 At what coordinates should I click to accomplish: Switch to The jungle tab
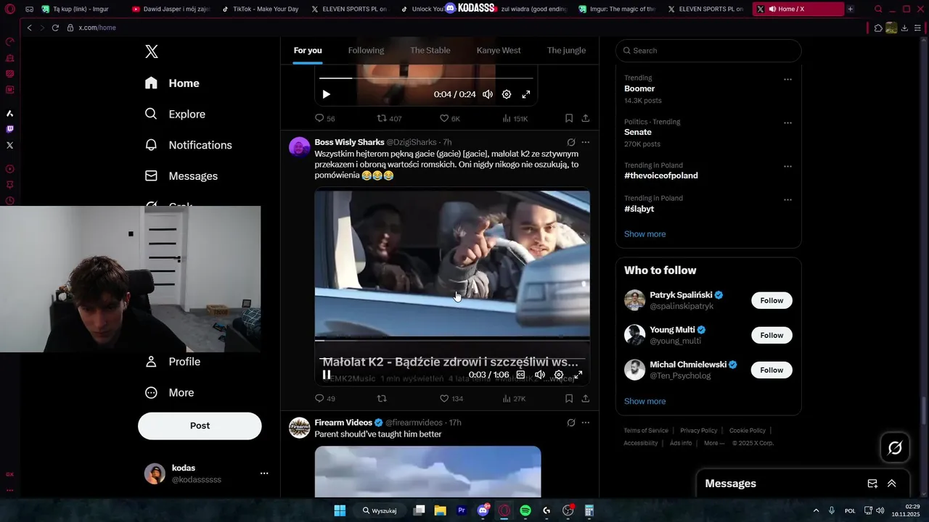tap(566, 50)
